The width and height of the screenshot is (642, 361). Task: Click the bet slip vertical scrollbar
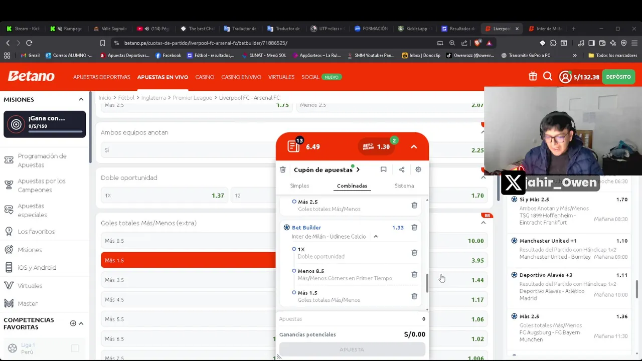tap(427, 283)
